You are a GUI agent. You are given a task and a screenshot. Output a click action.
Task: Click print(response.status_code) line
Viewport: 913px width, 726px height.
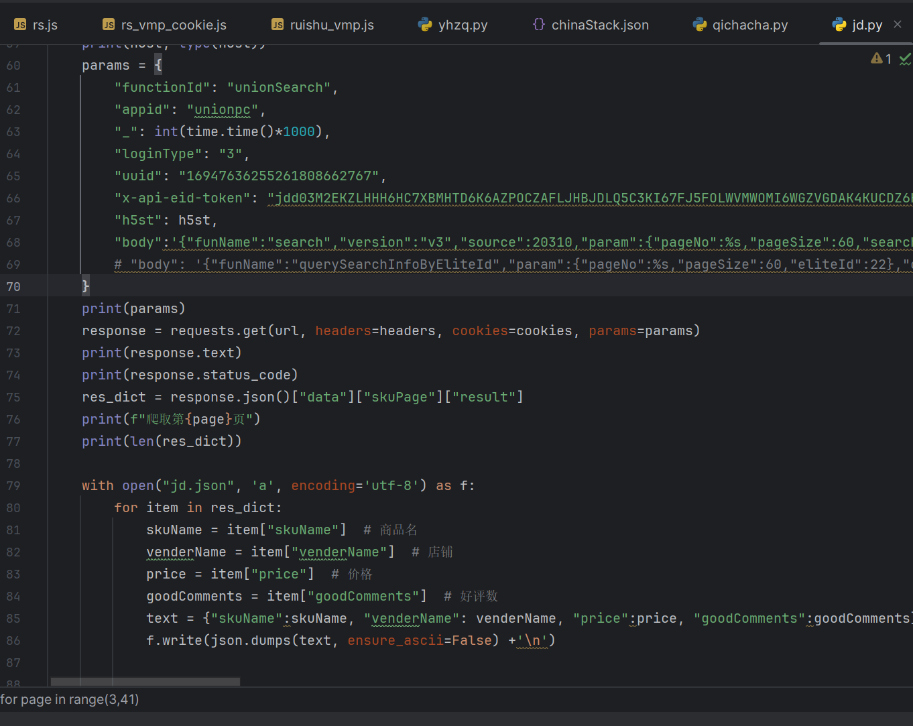click(x=190, y=375)
